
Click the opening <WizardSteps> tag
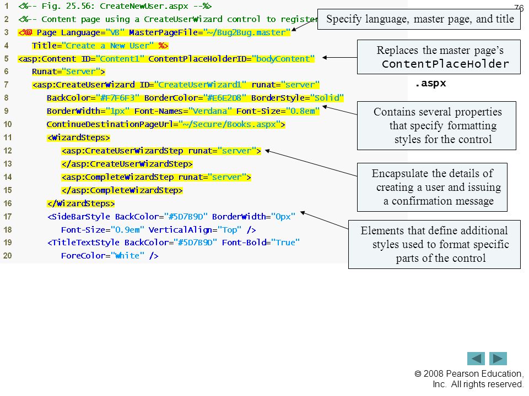[x=79, y=137]
